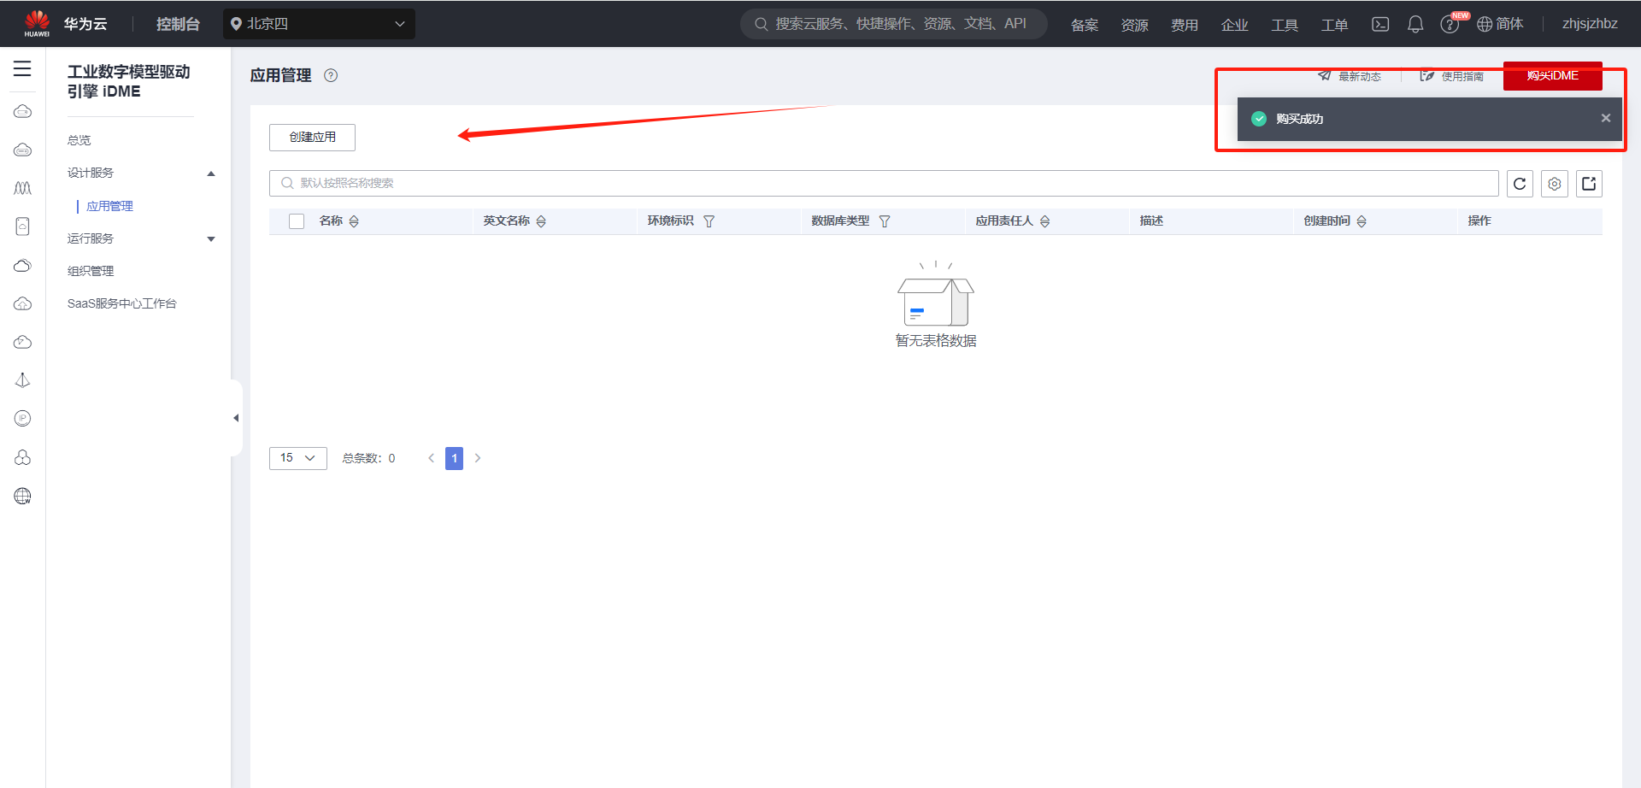The height and width of the screenshot is (788, 1641).
Task: Open 资源 in the top bar
Action: (x=1134, y=25)
